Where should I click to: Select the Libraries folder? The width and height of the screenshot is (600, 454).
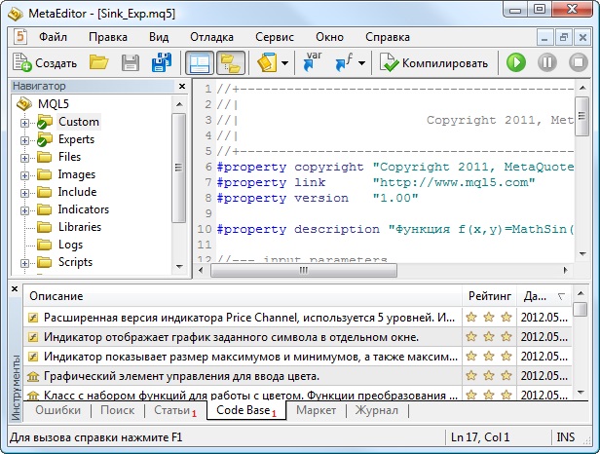click(80, 227)
